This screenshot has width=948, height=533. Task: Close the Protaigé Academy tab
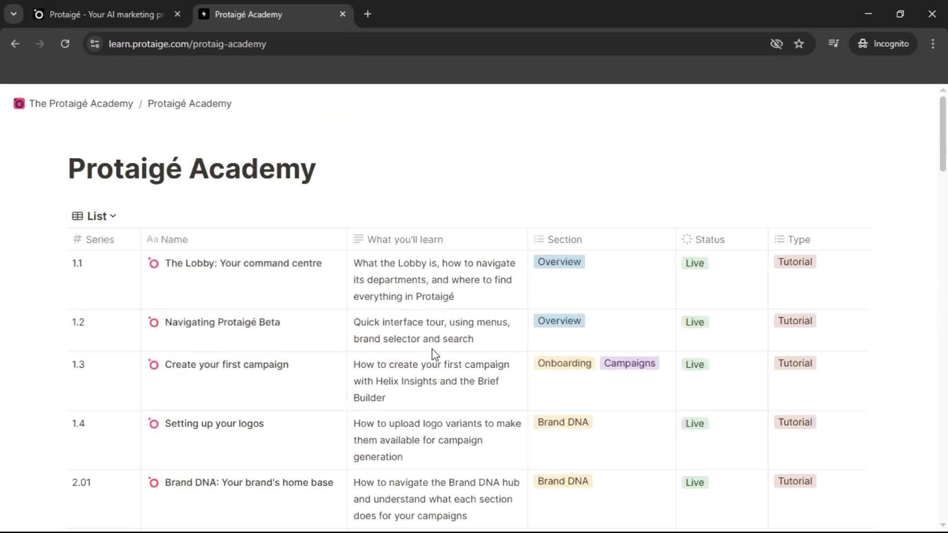tap(343, 14)
